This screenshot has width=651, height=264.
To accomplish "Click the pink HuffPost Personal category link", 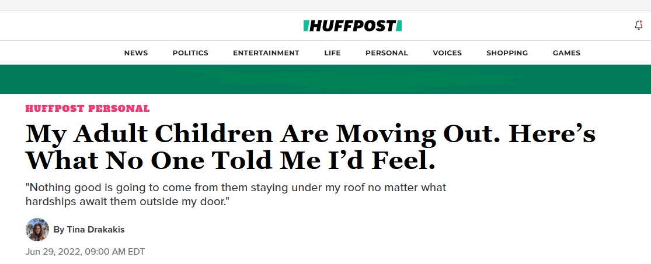I will point(88,108).
